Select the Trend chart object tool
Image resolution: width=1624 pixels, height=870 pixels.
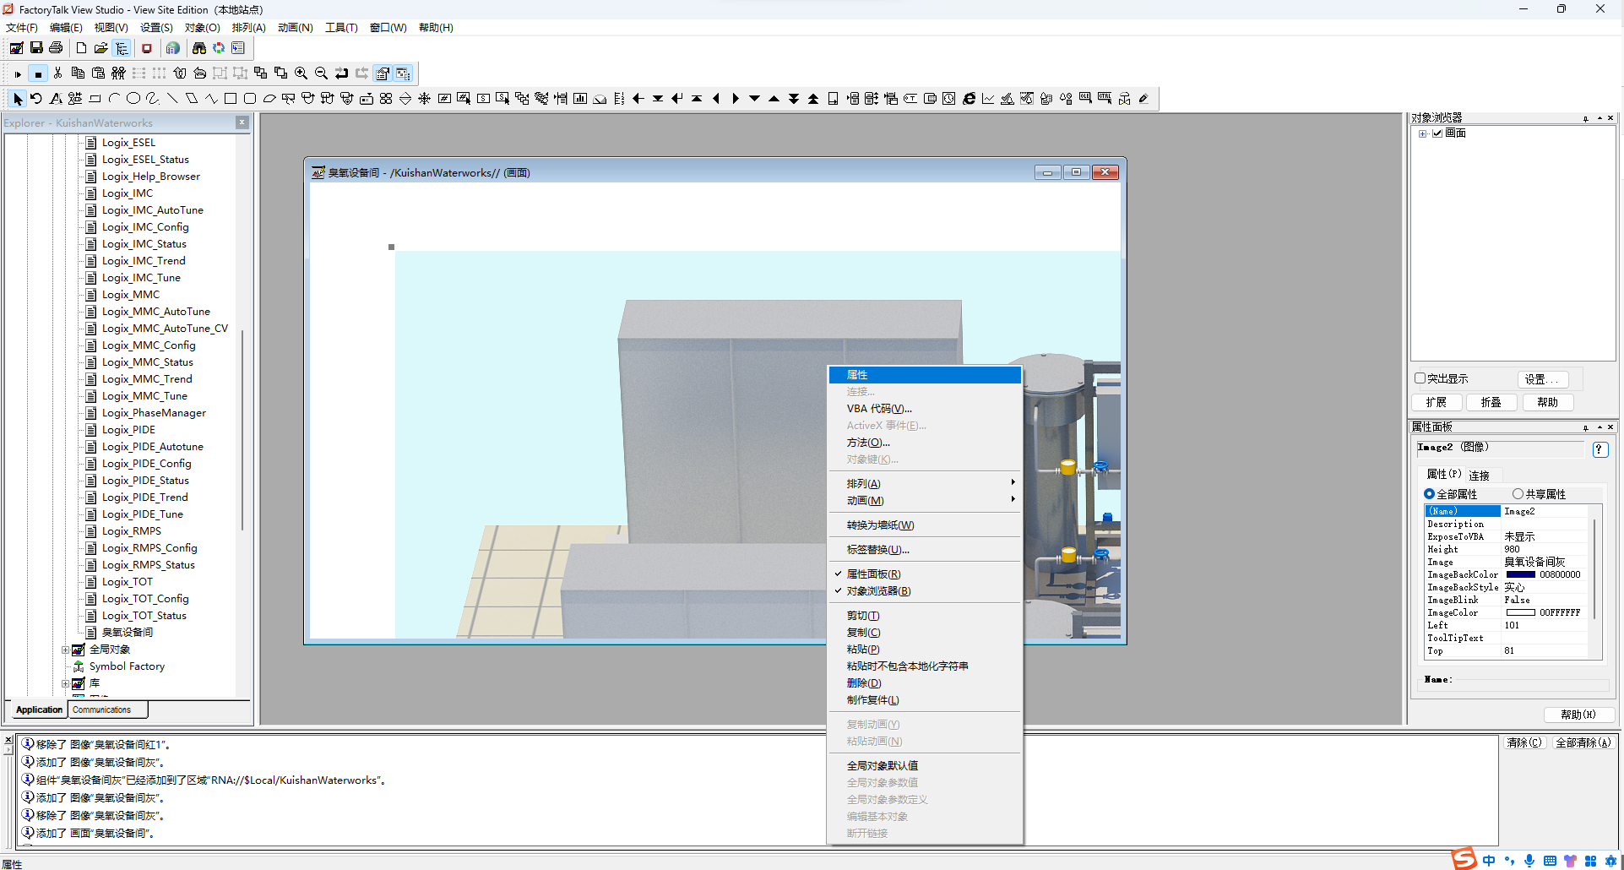pyautogui.click(x=988, y=99)
